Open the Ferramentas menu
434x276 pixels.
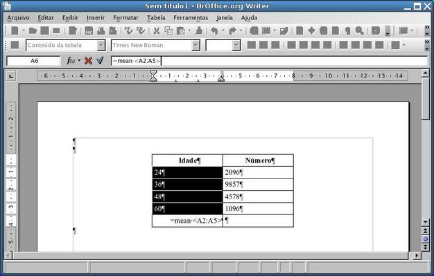click(191, 18)
